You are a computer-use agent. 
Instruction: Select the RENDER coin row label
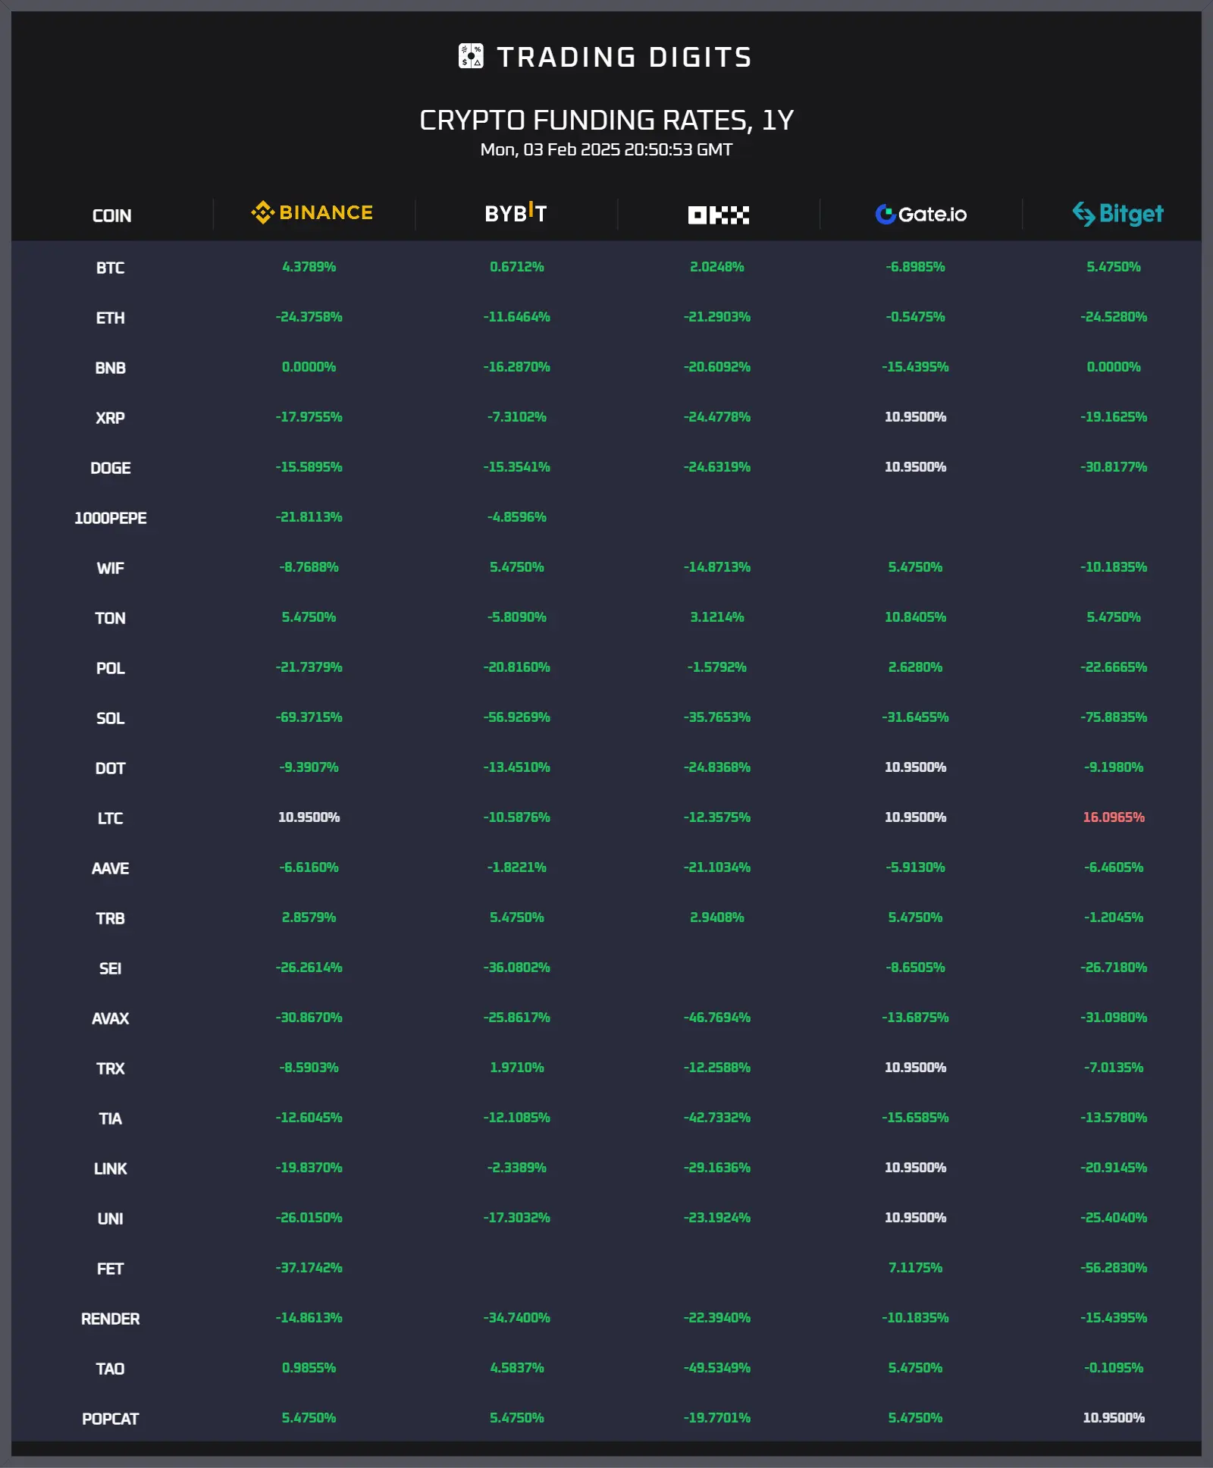coord(111,1319)
